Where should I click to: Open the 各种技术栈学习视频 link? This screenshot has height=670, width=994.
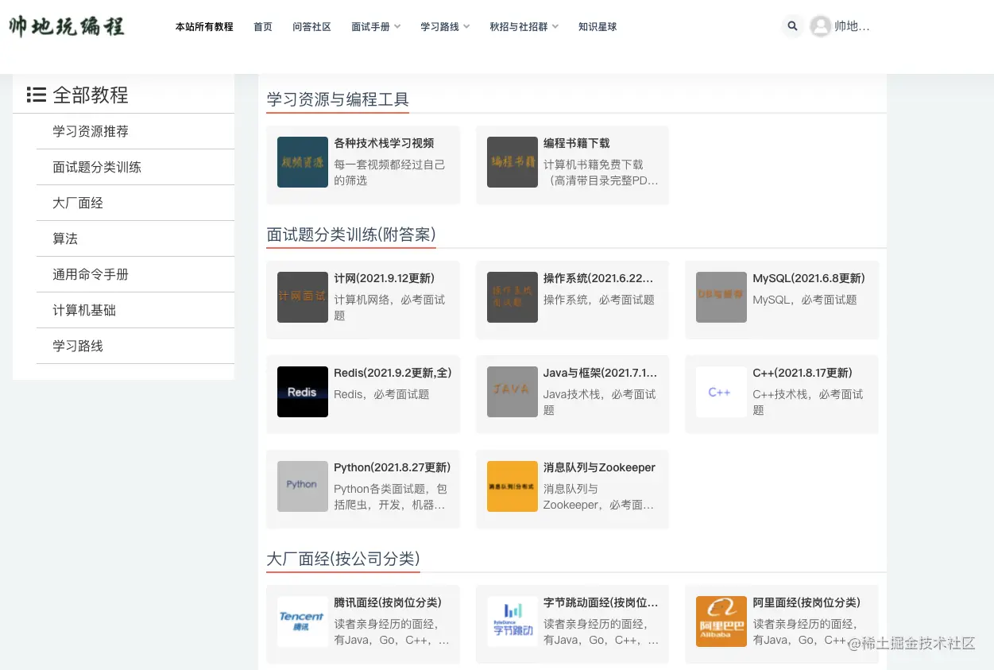[384, 143]
